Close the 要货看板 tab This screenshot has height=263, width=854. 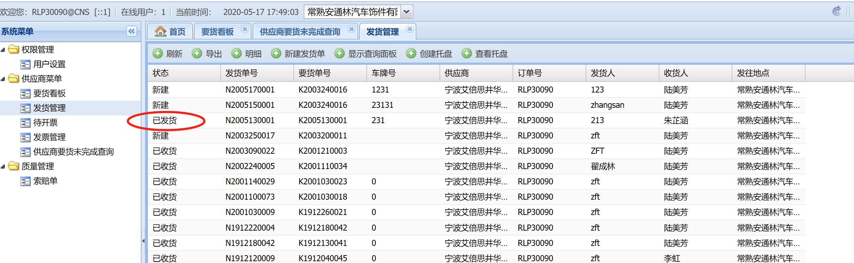[245, 29]
